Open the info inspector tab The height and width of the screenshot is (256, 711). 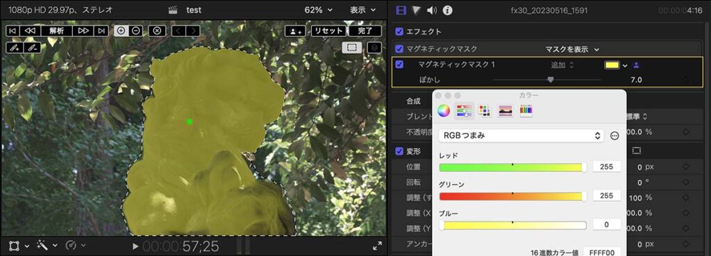(x=448, y=10)
